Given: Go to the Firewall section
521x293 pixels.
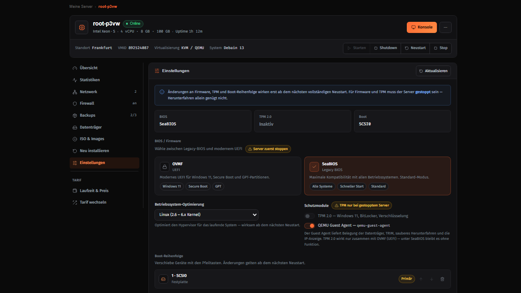Looking at the screenshot, I should 104,103.
